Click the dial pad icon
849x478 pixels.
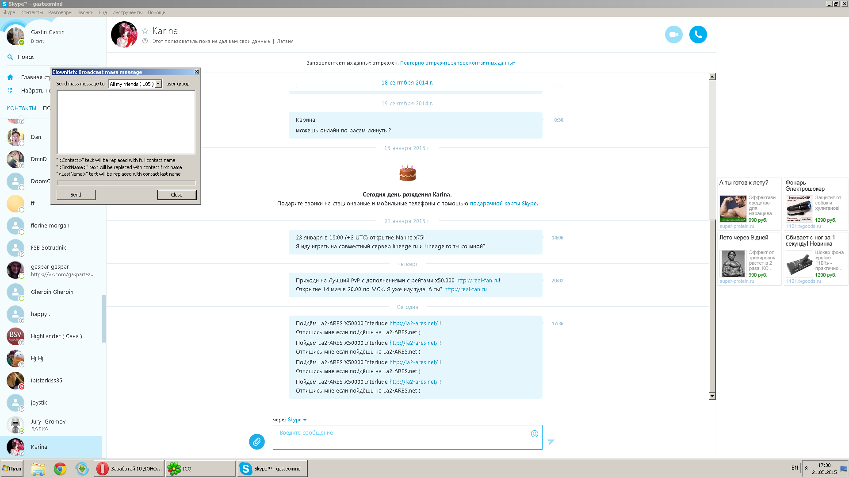[10, 90]
